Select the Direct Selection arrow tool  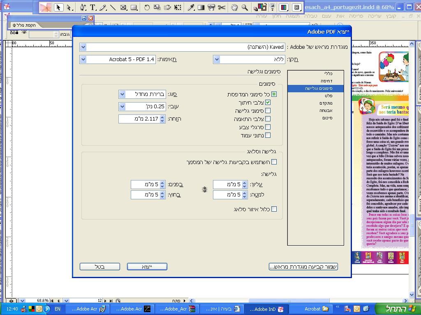coord(69,7)
